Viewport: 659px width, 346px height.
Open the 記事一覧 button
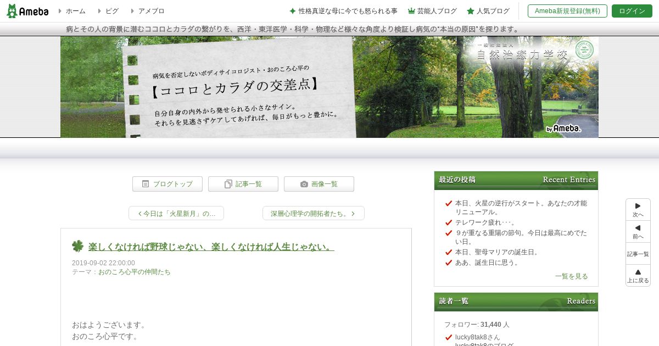coord(243,184)
